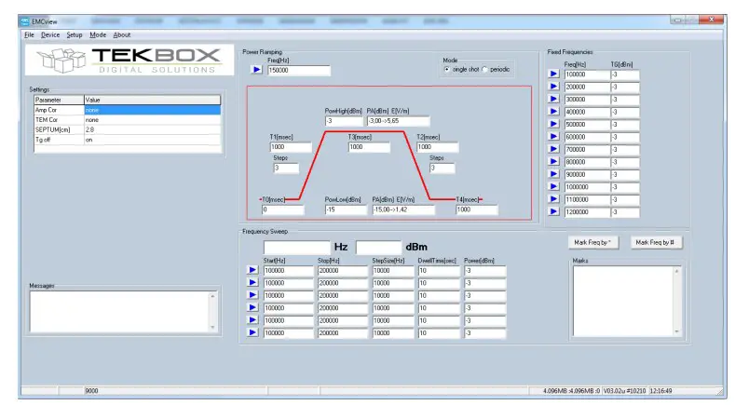Screen dimensions: 735x405
Task: Click the large Hz display field
Action: [x=297, y=247]
